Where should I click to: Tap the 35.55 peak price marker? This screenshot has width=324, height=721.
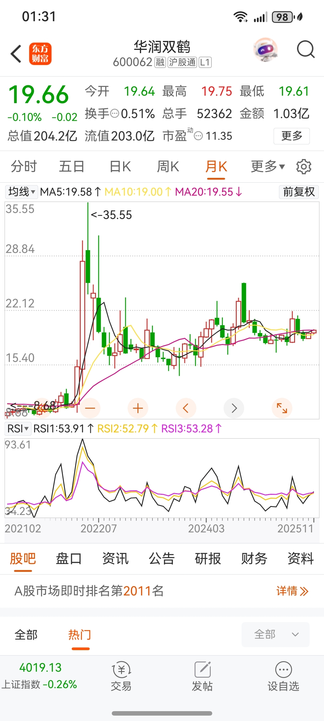[x=111, y=215]
